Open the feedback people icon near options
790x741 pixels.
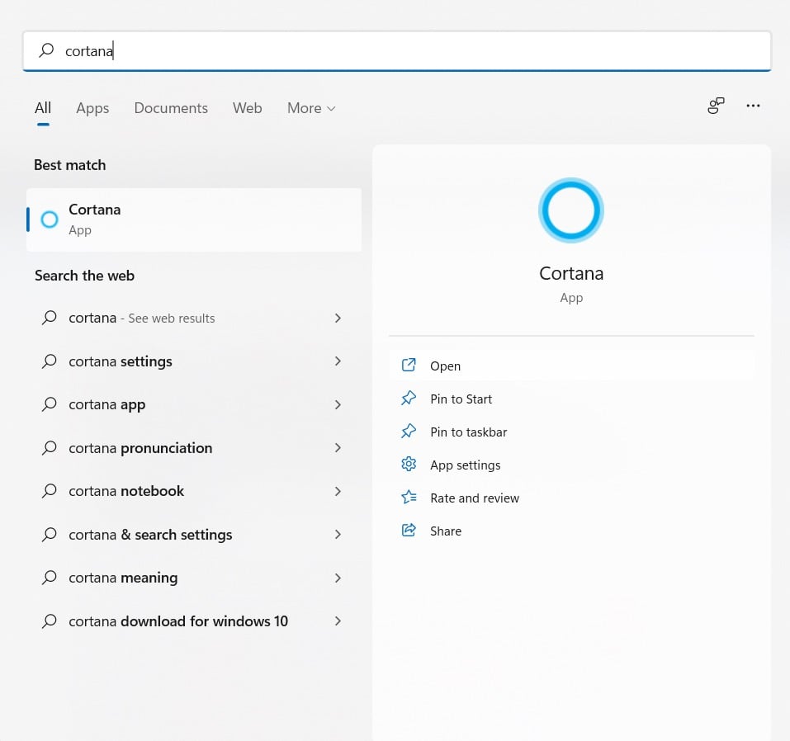click(x=716, y=106)
